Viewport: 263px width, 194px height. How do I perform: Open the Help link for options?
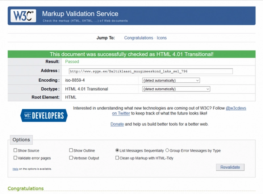[15, 169]
